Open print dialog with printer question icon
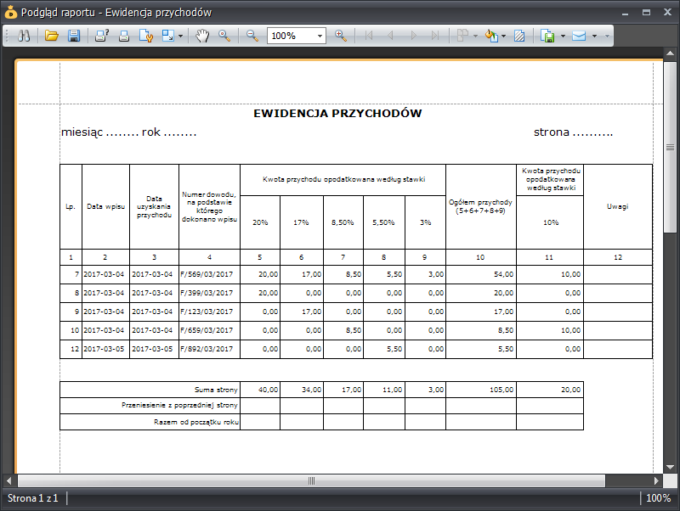 click(x=102, y=36)
